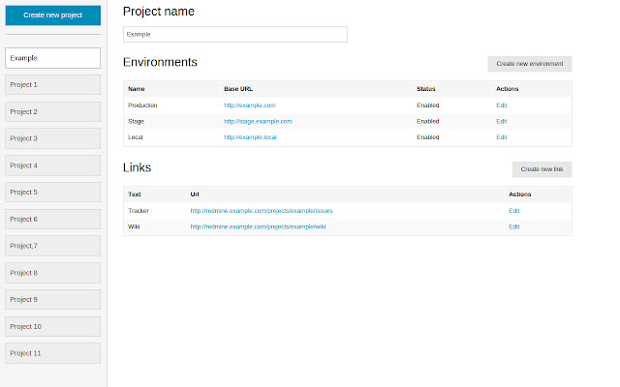Viewport: 620px width, 387px height.
Task: Click the Base URL column header
Action: (238, 89)
